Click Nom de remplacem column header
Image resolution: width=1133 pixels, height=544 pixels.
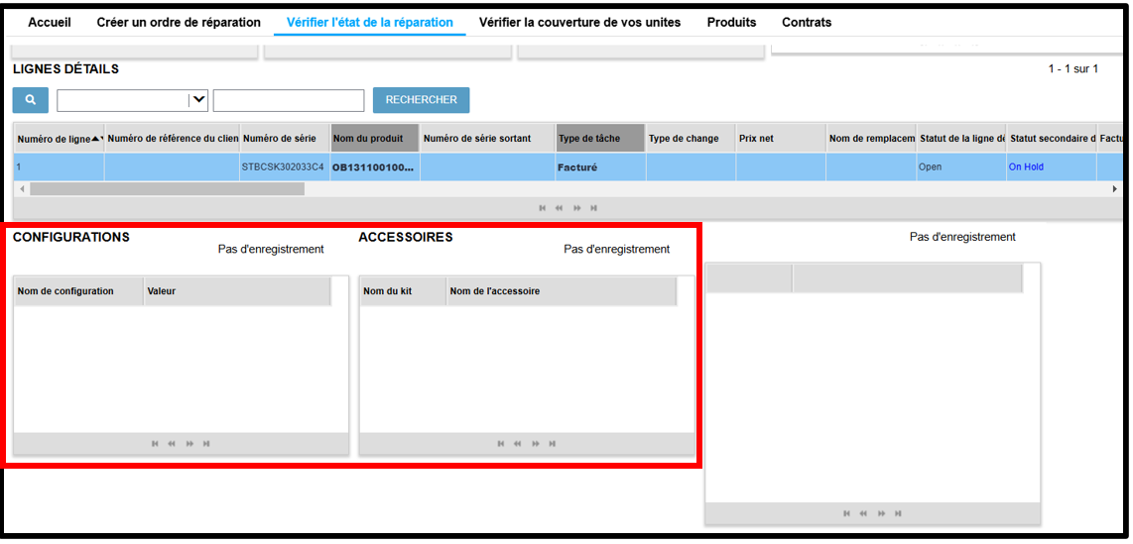pos(871,139)
